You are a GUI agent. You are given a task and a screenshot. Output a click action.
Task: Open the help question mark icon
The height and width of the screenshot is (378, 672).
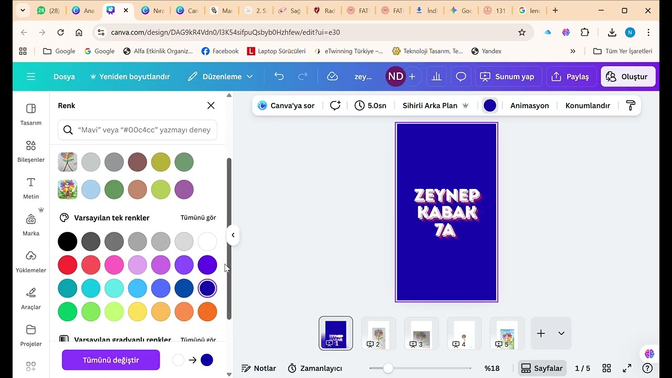pyautogui.click(x=648, y=368)
